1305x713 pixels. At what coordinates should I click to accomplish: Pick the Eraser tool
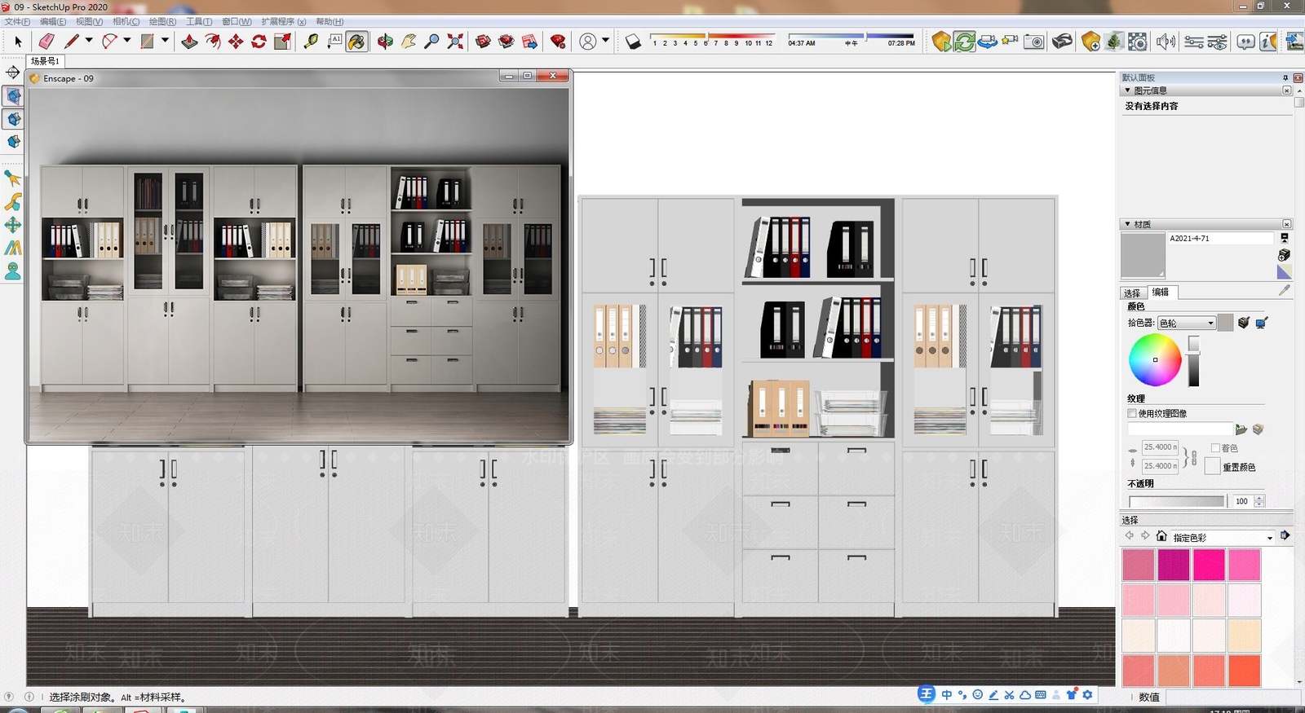tap(46, 42)
